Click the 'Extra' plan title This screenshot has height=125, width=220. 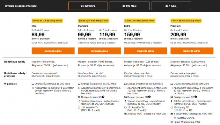[127, 26]
